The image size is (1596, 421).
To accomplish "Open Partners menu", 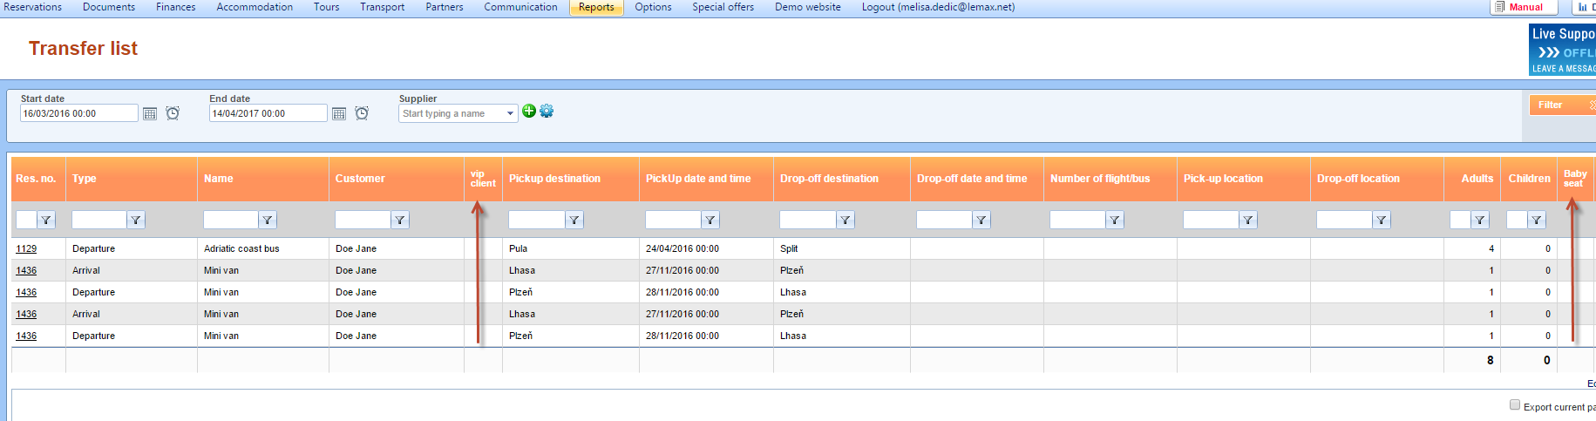I will click(445, 7).
